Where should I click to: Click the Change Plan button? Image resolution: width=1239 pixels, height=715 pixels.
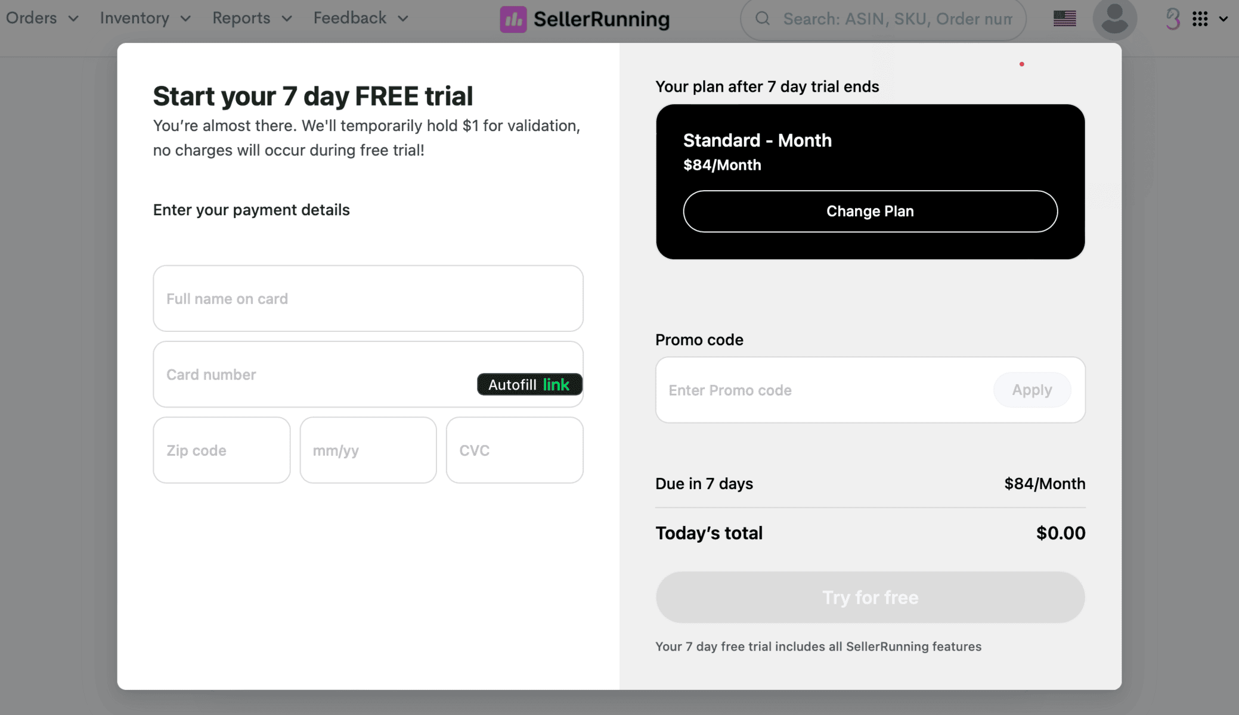point(870,212)
